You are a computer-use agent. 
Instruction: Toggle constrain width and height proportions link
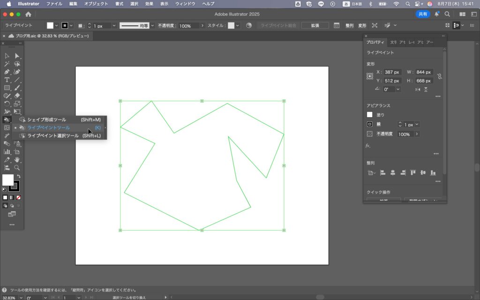click(440, 76)
